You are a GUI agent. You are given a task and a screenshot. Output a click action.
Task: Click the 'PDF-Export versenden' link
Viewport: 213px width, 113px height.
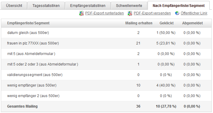click(x=152, y=13)
